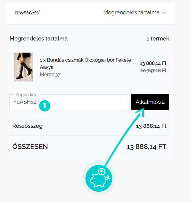
Task: Open the Megrendelés tartalma header dropdown
Action: [131, 13]
